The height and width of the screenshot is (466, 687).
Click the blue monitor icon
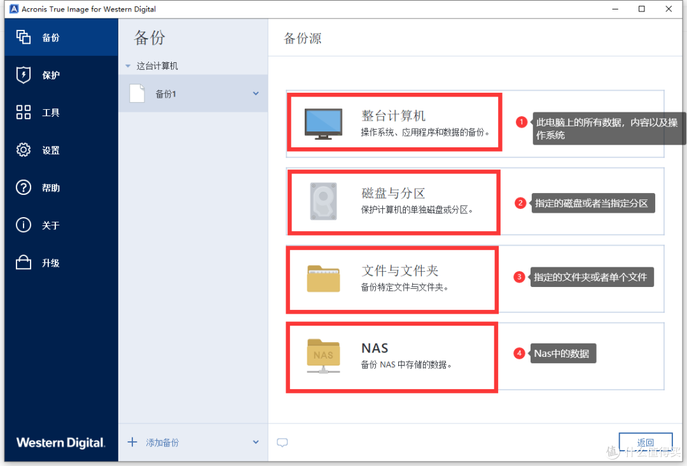point(323,124)
